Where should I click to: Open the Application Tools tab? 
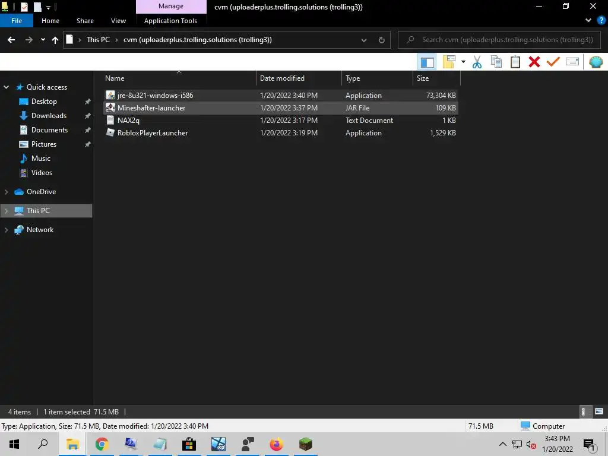(170, 21)
